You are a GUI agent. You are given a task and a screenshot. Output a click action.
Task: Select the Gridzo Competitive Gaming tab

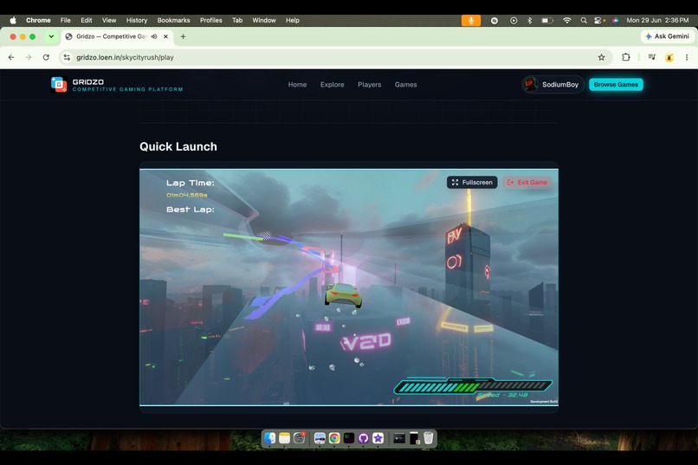pyautogui.click(x=117, y=36)
